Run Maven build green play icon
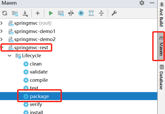The height and width of the screenshot is (114, 165). tap(51, 13)
